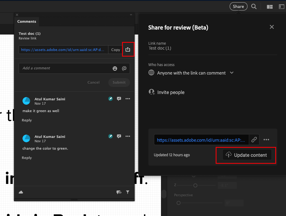Click inside the 'Add a comment' field

pyautogui.click(x=63, y=68)
